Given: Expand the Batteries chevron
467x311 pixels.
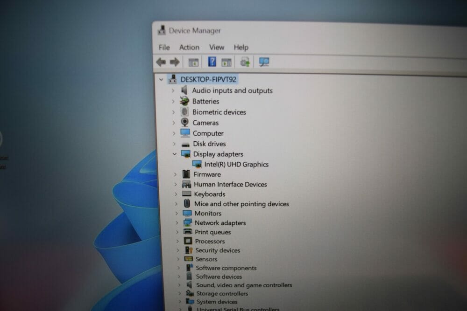Looking at the screenshot, I should click(x=173, y=101).
